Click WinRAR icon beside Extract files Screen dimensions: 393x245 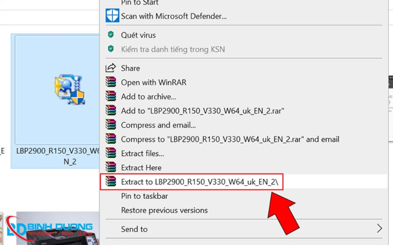pyautogui.click(x=111, y=153)
